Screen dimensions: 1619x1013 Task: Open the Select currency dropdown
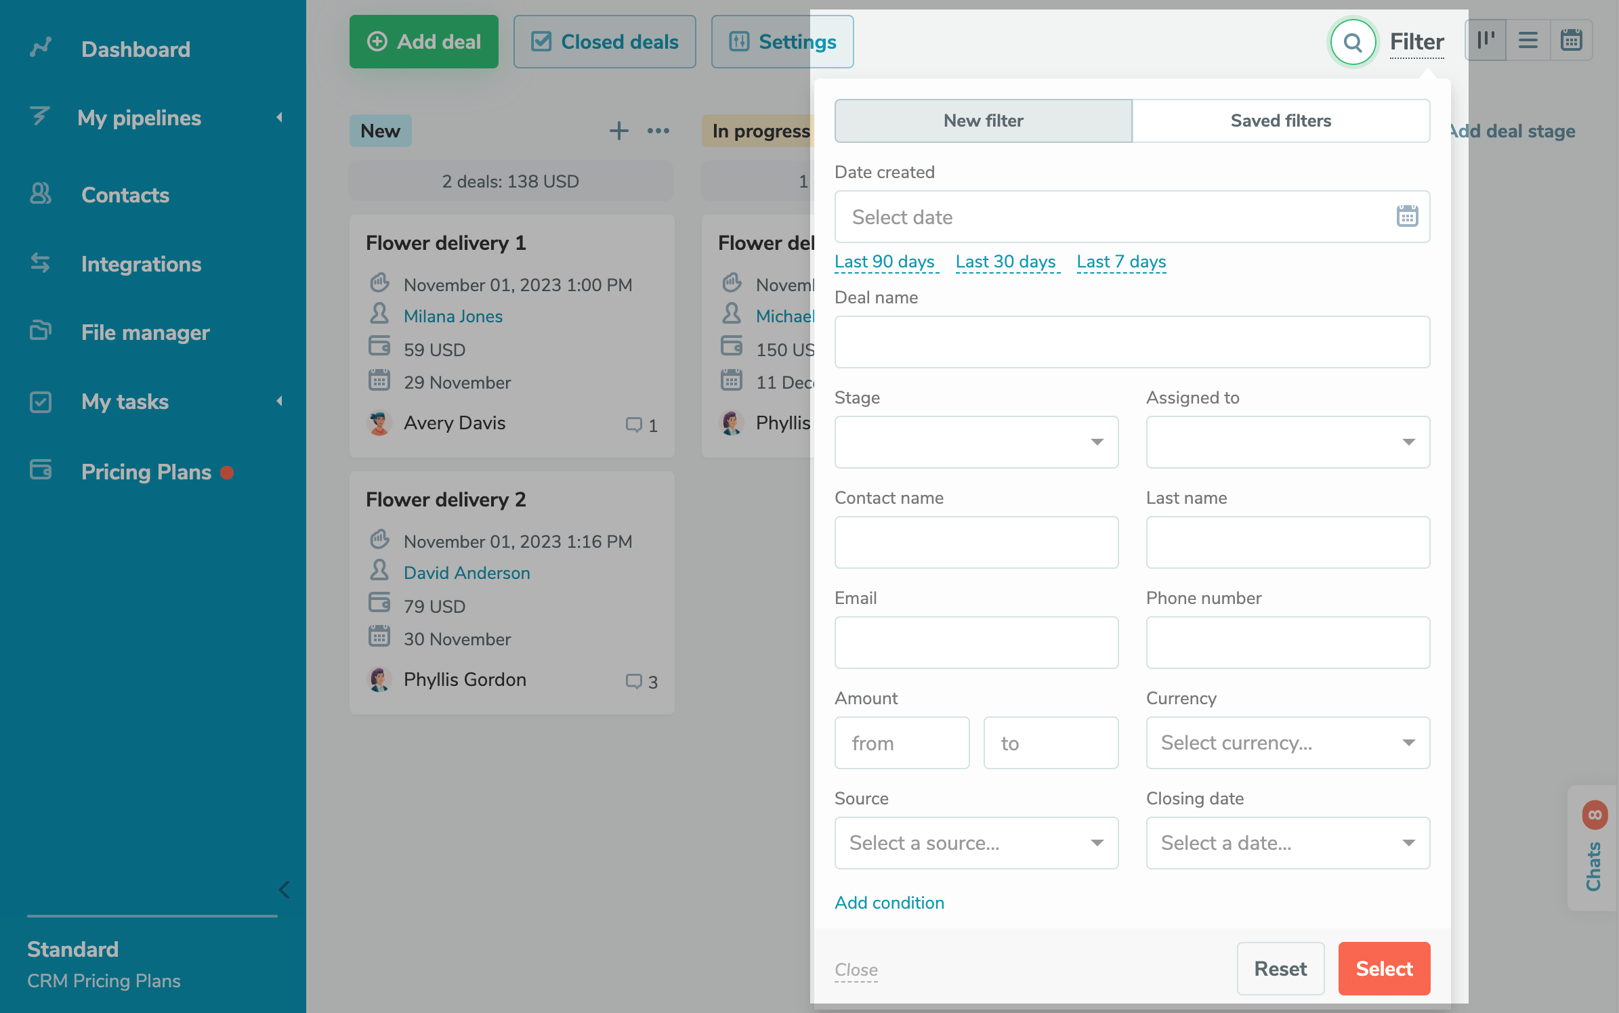pyautogui.click(x=1287, y=743)
